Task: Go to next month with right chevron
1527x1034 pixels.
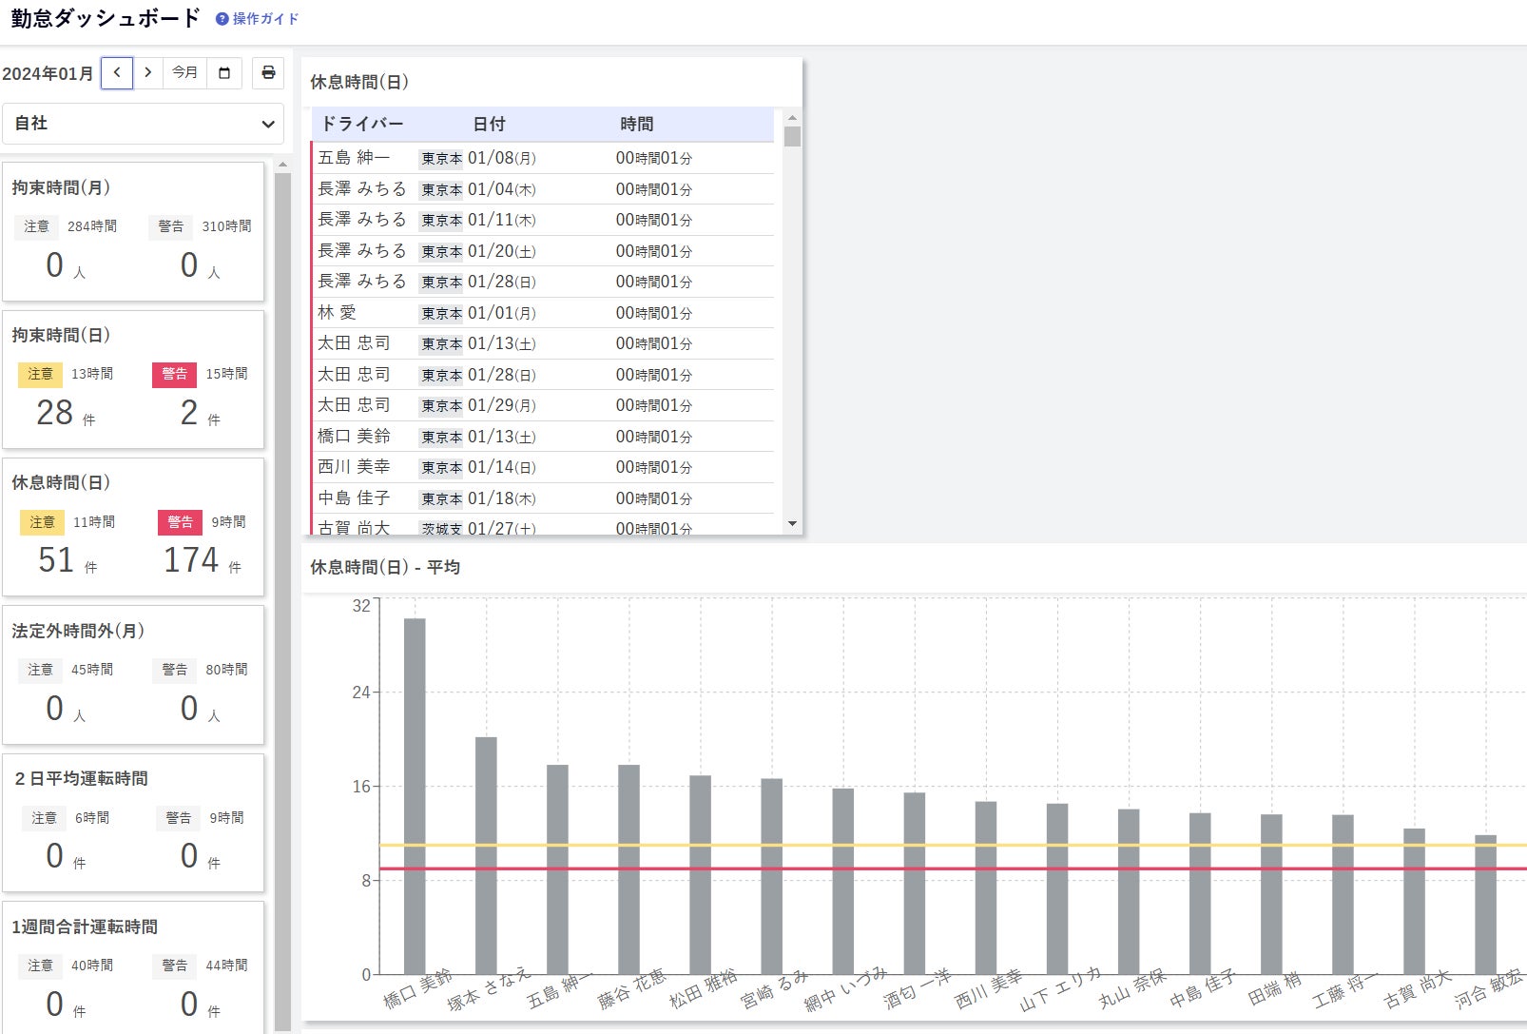Action: pyautogui.click(x=147, y=72)
